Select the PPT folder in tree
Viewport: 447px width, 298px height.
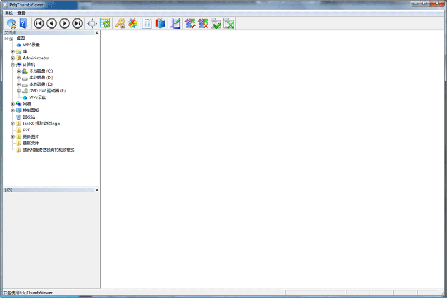(x=26, y=130)
